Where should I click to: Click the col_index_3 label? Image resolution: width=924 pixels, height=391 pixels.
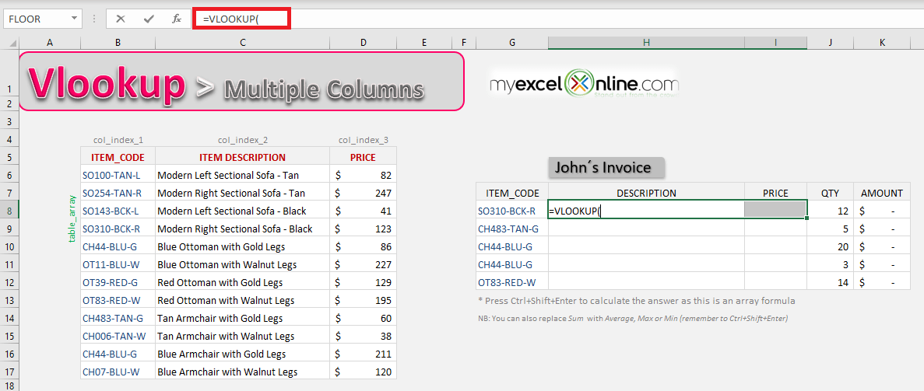click(363, 140)
